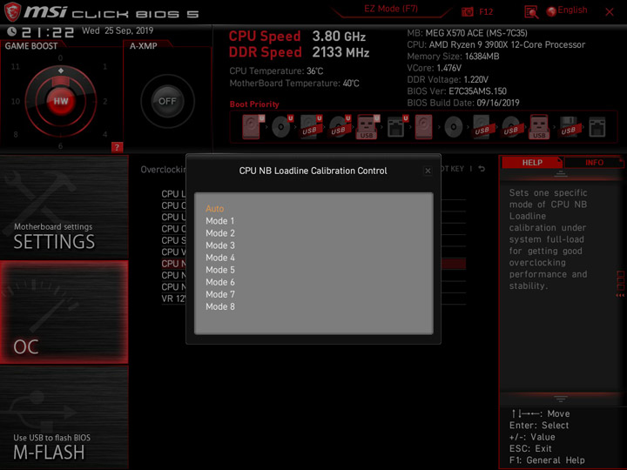Image resolution: width=627 pixels, height=470 pixels.
Task: Select the UEFI USB key boot device
Action: coord(367,127)
